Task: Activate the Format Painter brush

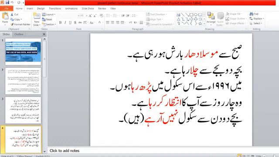Action: tap(20, 24)
